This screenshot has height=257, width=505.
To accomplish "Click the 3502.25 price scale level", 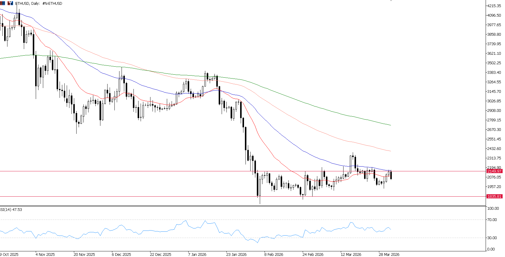I will click(494, 63).
